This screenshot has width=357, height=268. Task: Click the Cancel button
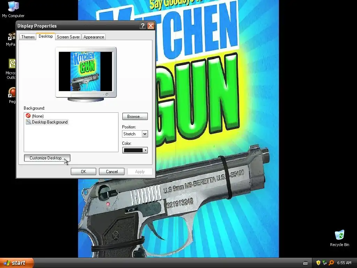(x=112, y=172)
